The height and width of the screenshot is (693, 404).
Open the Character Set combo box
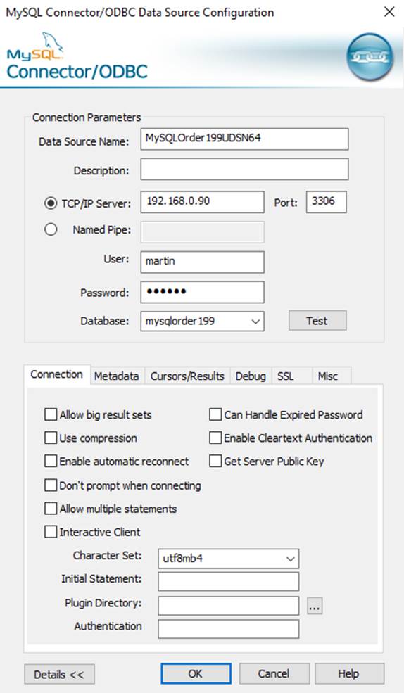pos(291,559)
